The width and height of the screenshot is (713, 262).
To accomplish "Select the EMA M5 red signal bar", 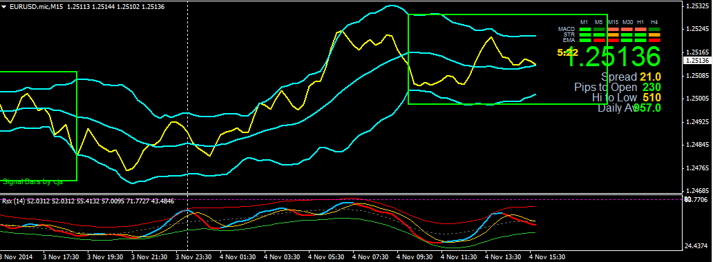I will pos(599,41).
